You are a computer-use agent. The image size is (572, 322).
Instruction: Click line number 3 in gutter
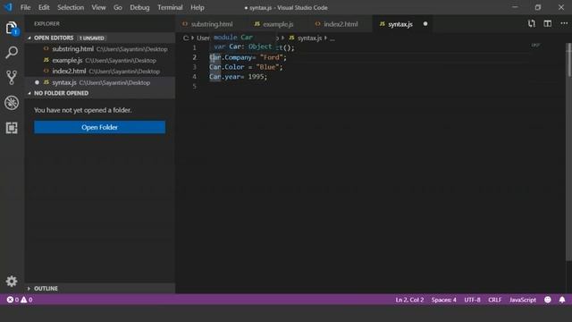pos(195,67)
